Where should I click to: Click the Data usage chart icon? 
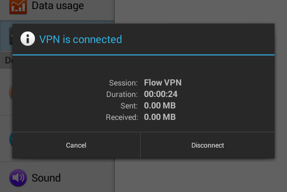pos(18,6)
